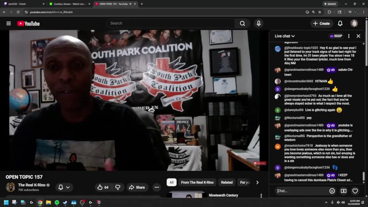Open the account avatar menu
Image resolution: width=368 pixels, height=207 pixels.
(x=354, y=24)
